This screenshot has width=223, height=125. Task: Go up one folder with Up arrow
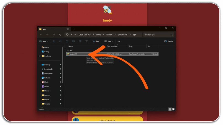point(54,35)
